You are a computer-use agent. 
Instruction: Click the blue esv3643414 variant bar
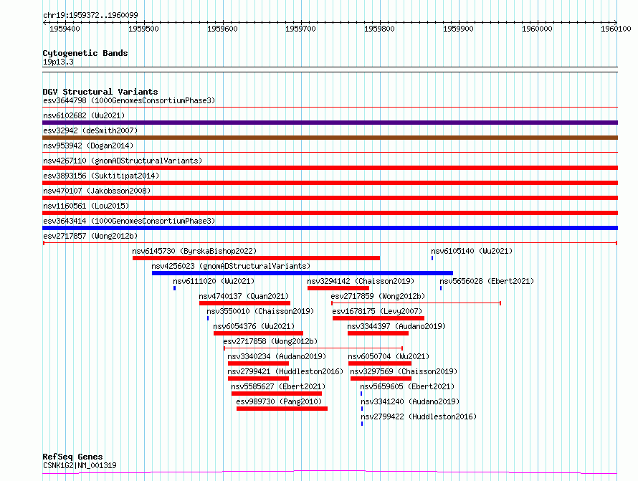click(x=330, y=228)
